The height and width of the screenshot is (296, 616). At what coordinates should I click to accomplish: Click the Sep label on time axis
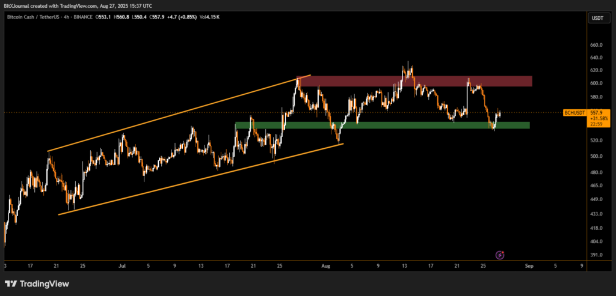529,265
